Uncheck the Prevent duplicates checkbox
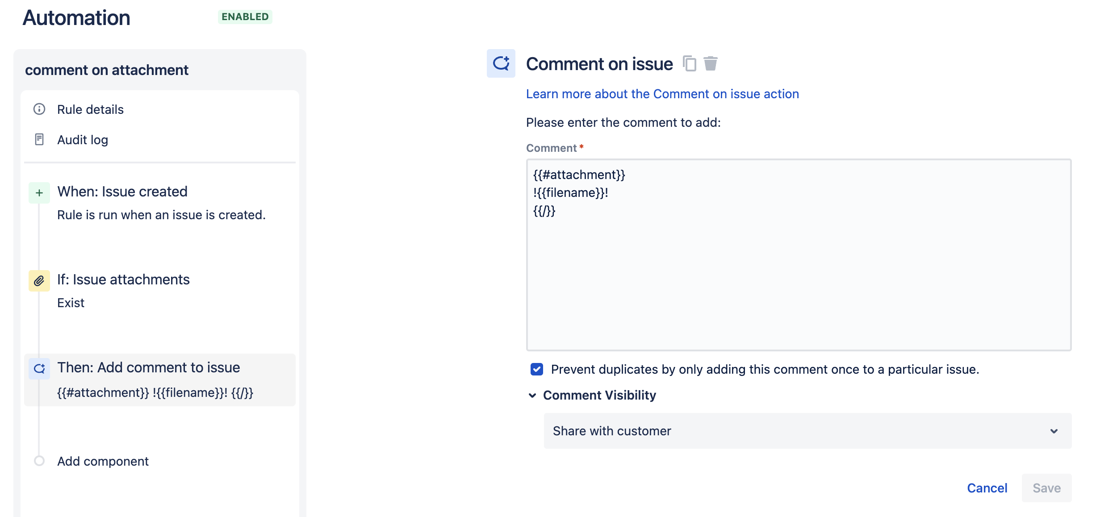This screenshot has height=517, width=1096. pos(537,369)
